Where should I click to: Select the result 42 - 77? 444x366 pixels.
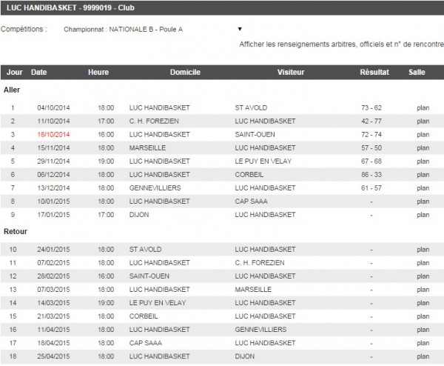[371, 121]
